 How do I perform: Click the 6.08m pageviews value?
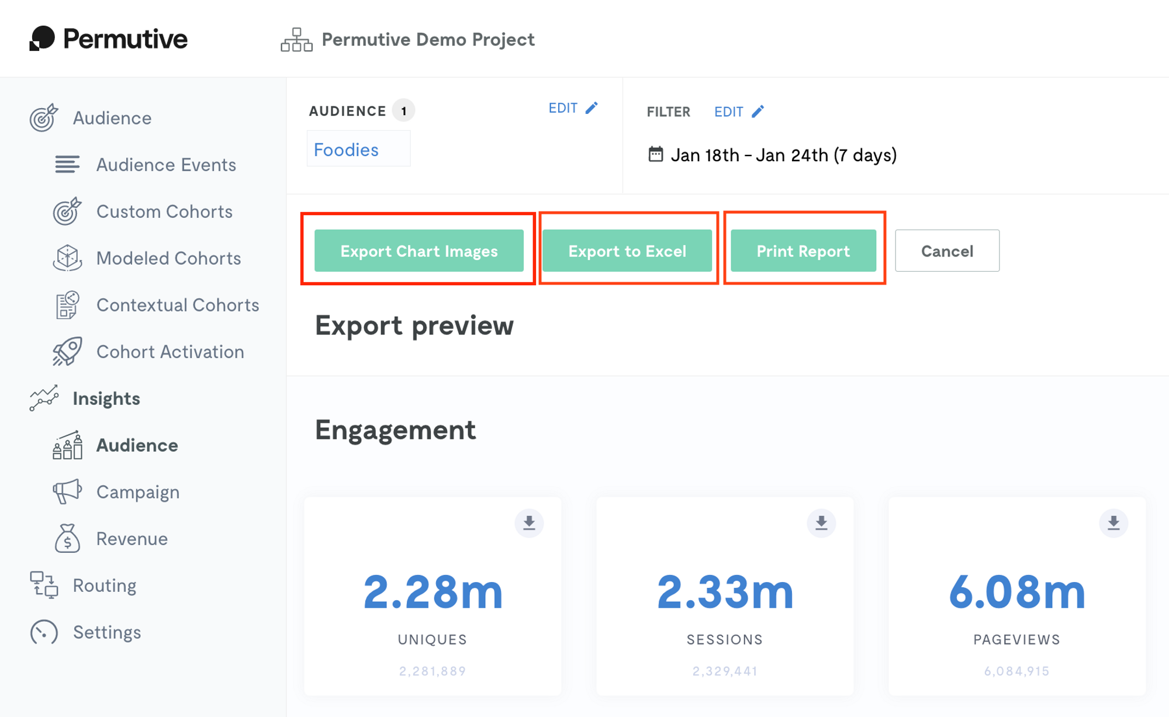click(x=1017, y=592)
